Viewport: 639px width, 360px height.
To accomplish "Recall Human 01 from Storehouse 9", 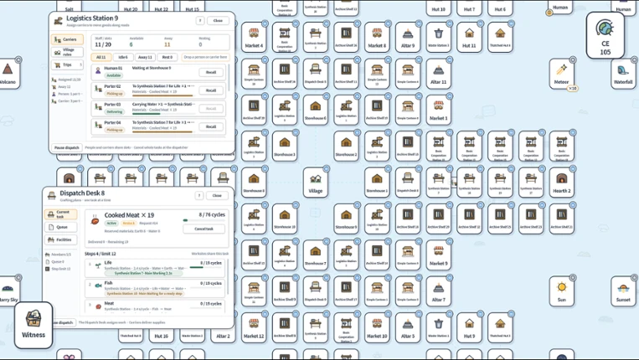I will (x=211, y=72).
